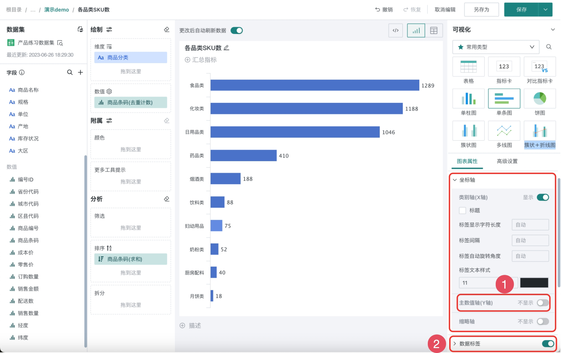
Task: Select 商品条码(去重计数) value pill
Action: pos(131,102)
